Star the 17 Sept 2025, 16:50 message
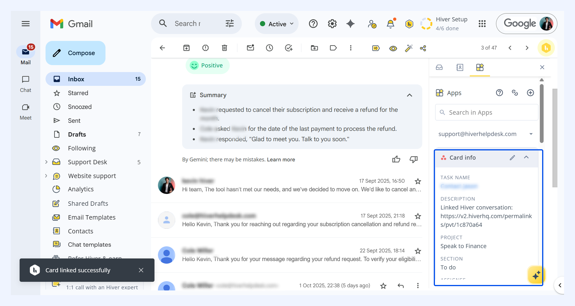The width and height of the screenshot is (575, 306). tap(418, 181)
